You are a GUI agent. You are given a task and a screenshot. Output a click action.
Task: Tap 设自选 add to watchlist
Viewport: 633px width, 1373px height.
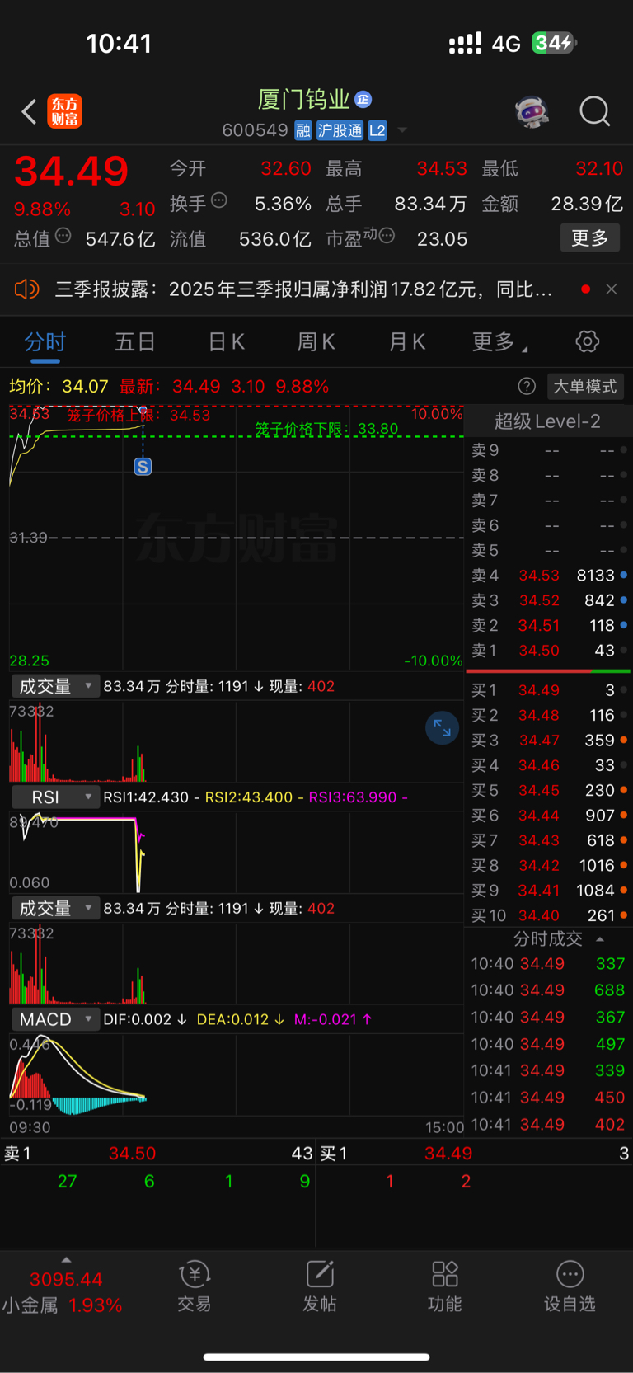(x=570, y=1286)
